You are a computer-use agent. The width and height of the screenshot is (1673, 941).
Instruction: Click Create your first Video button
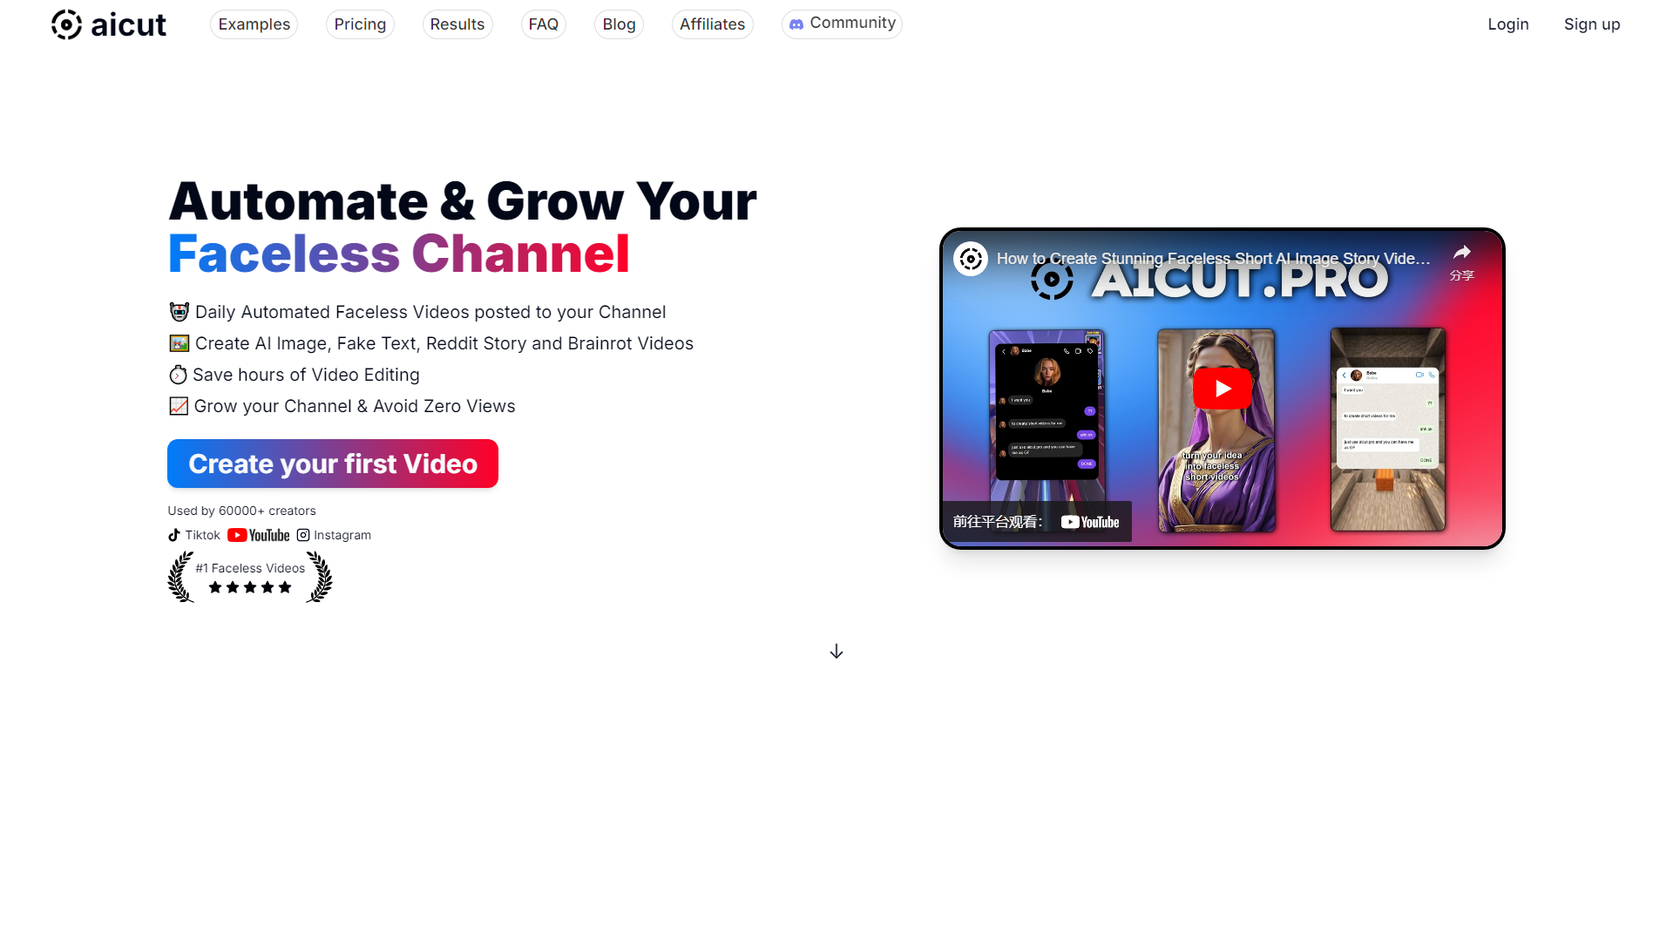tap(333, 463)
